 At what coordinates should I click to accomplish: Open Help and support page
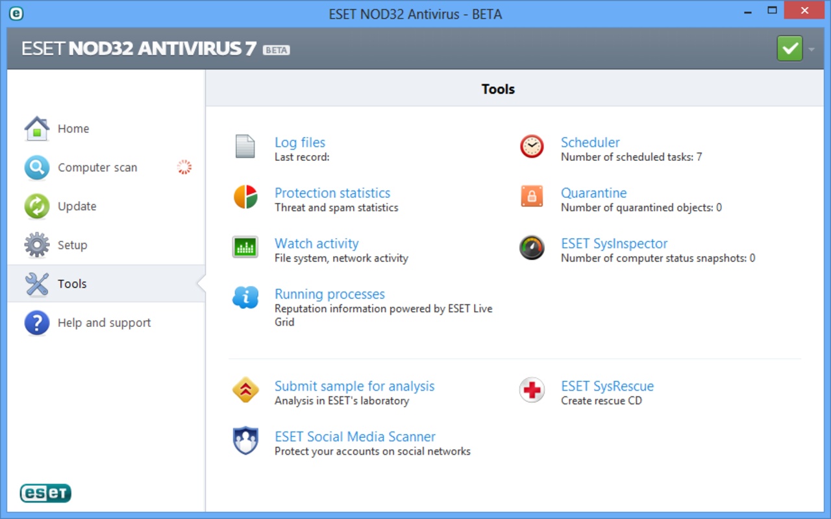coord(104,323)
